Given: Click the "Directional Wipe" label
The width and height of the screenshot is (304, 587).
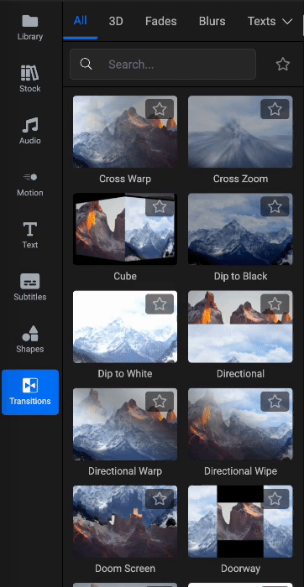Looking at the screenshot, I should coord(240,471).
